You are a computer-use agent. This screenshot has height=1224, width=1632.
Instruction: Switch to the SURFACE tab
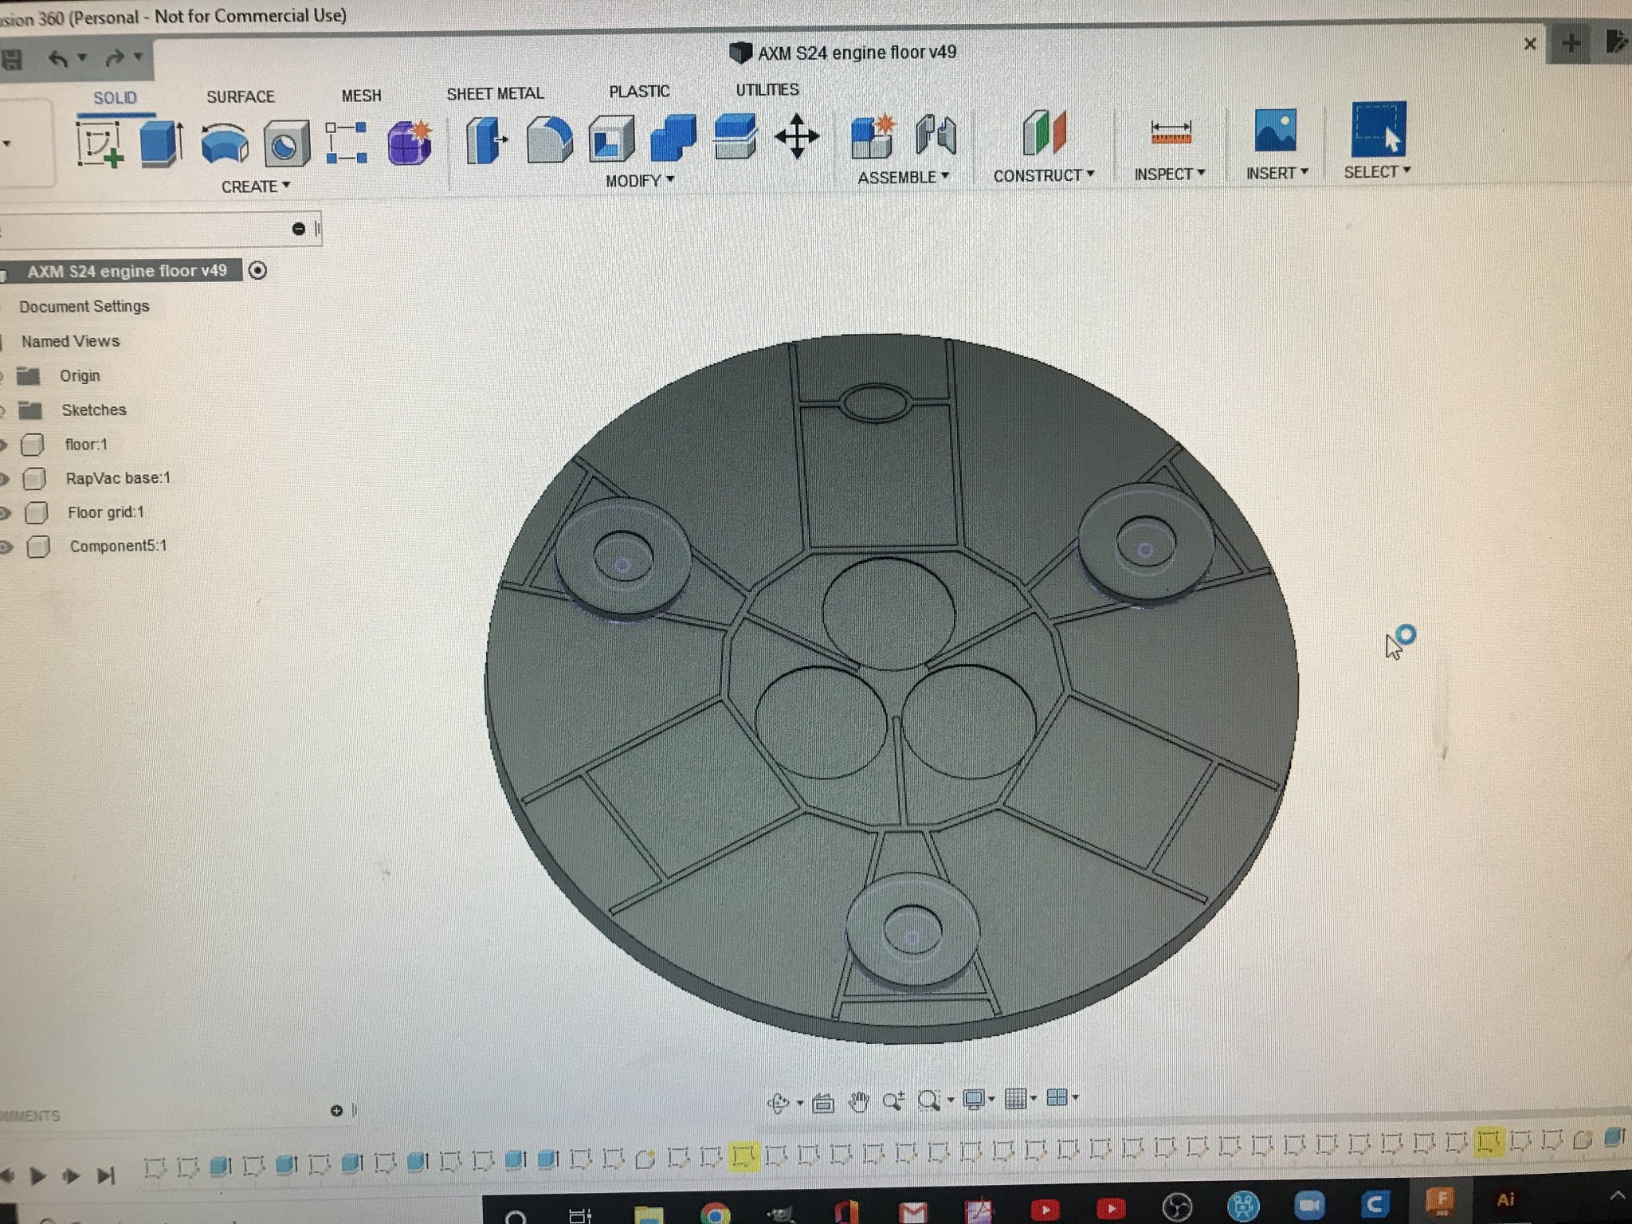[x=240, y=97]
